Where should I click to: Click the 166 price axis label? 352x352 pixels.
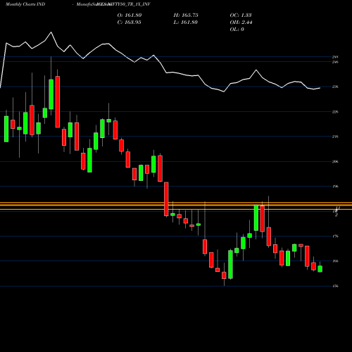(335, 261)
